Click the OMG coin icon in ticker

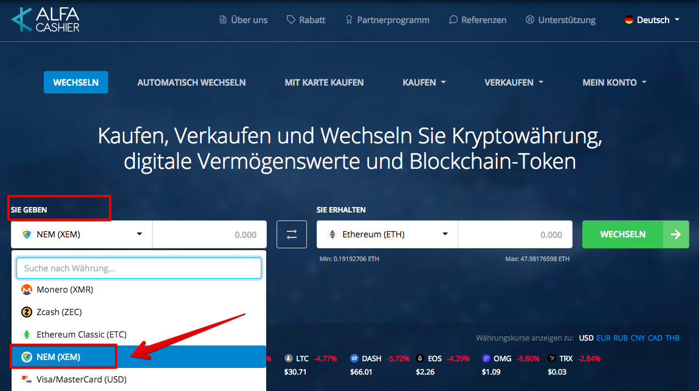[x=486, y=358]
